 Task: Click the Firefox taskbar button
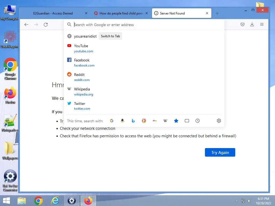coord(88,201)
